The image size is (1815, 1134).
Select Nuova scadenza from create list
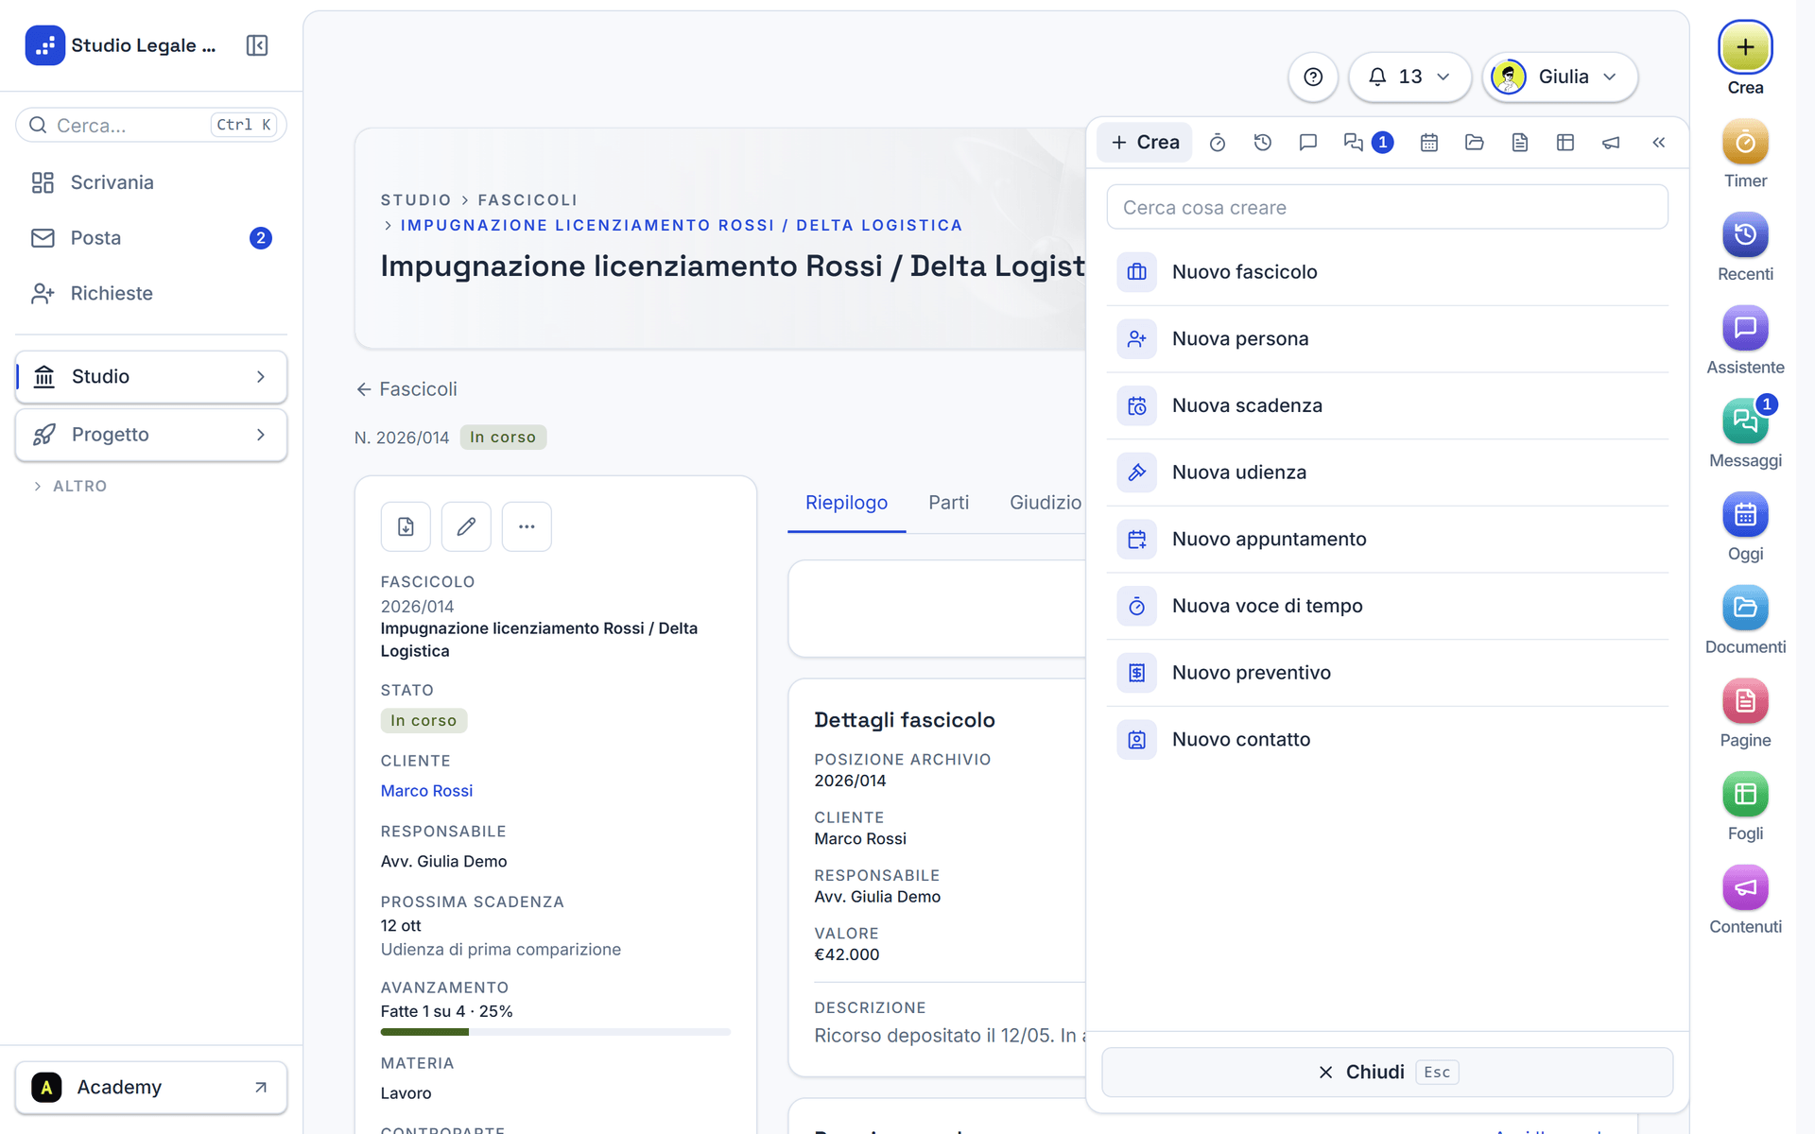[1387, 405]
